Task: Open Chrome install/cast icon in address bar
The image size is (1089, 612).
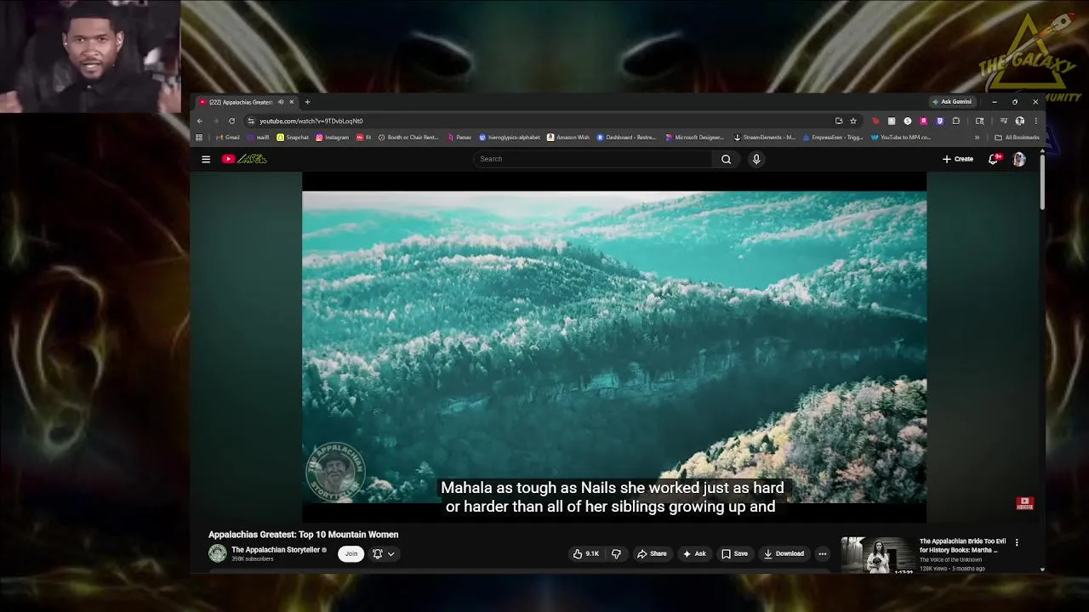Action: coord(839,121)
